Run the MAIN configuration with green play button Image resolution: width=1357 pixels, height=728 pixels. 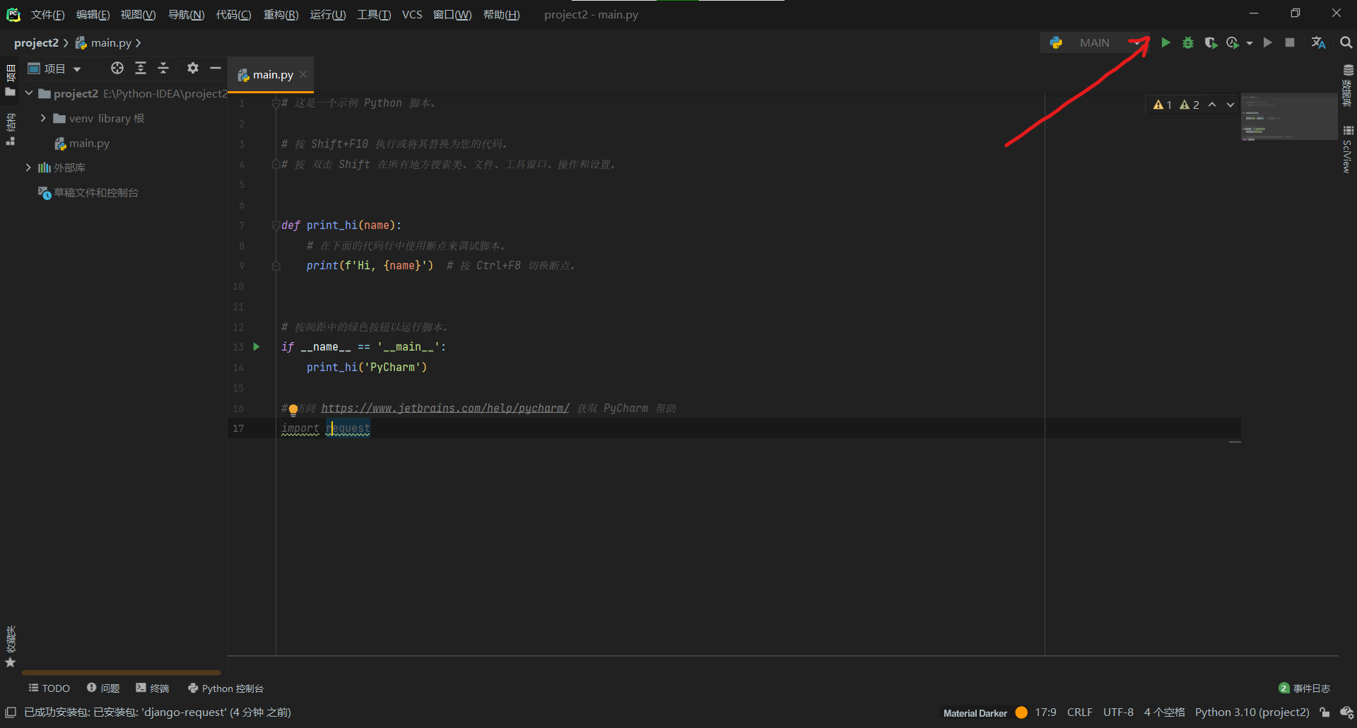pyautogui.click(x=1165, y=43)
